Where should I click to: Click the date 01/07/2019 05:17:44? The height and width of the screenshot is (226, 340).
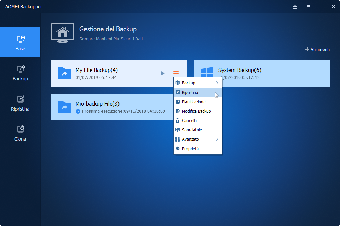pos(96,77)
